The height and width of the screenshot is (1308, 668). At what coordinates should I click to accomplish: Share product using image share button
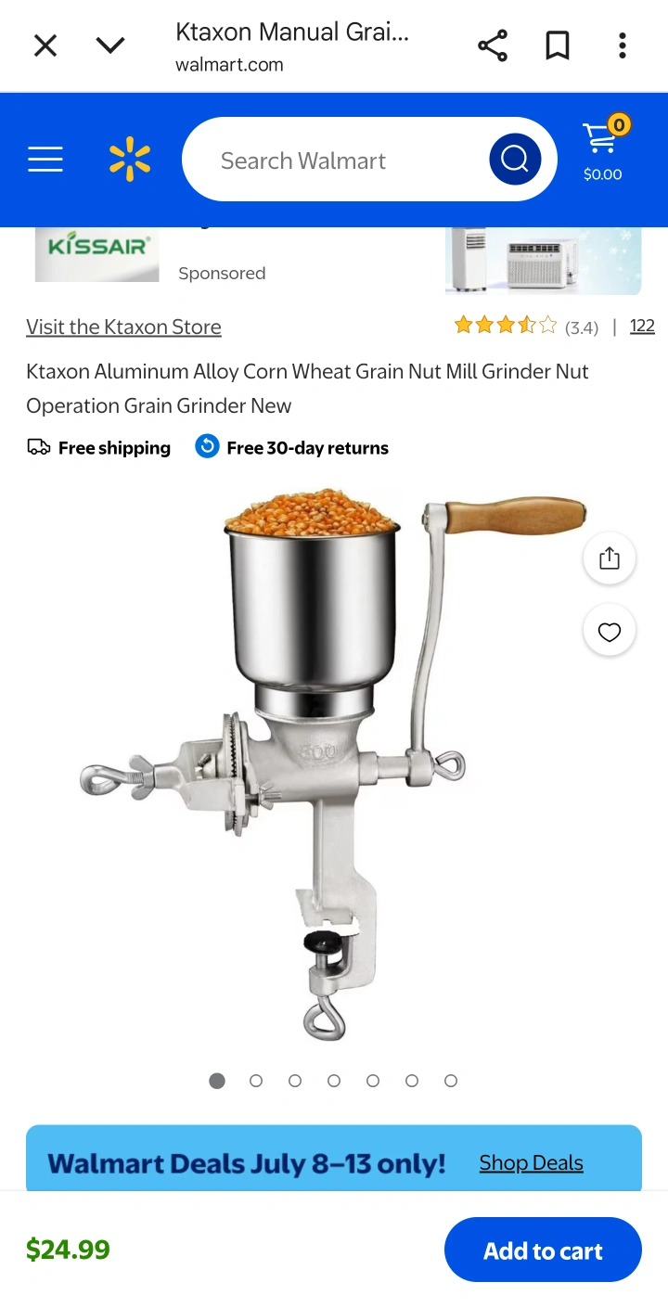click(609, 558)
